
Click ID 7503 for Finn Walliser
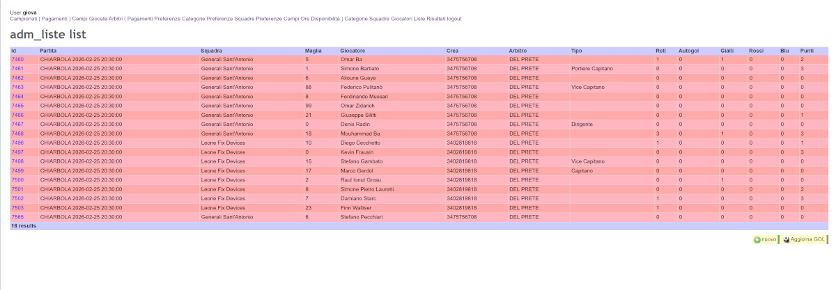[x=17, y=207]
